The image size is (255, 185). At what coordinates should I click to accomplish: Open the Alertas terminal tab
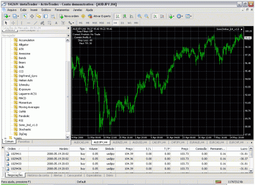pos(58,175)
